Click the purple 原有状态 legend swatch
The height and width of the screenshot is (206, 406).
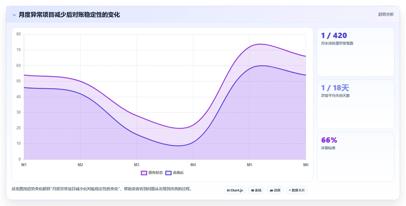(144, 173)
